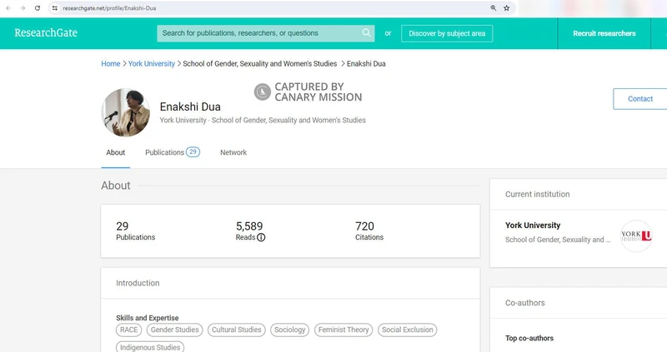Click the browser forward arrow
Screen dimensions: 667x352
(23, 8)
